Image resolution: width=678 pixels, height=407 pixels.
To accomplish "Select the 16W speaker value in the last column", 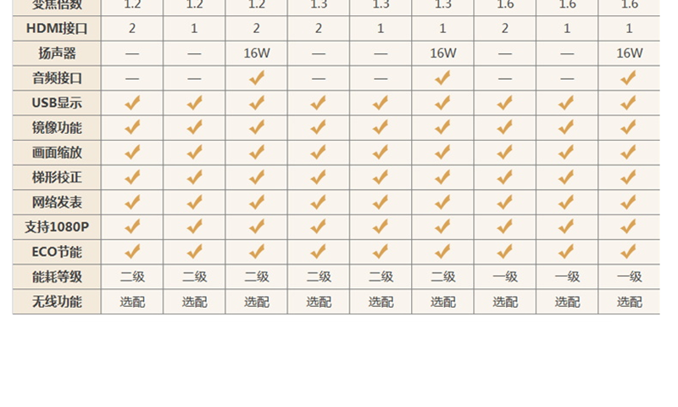I will pos(629,53).
